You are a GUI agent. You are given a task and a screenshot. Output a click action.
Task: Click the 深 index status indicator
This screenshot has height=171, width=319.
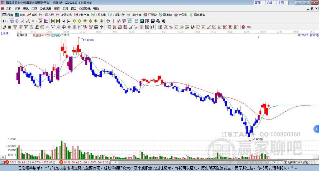click(x=61, y=162)
